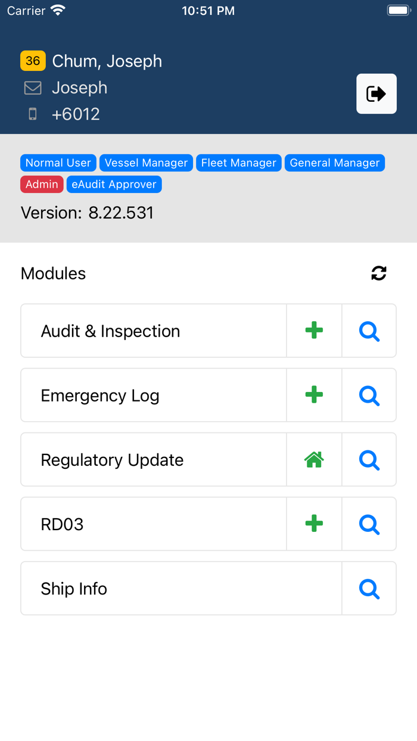Refresh the Modules list
Viewport: 417px width, 741px height.
click(379, 273)
